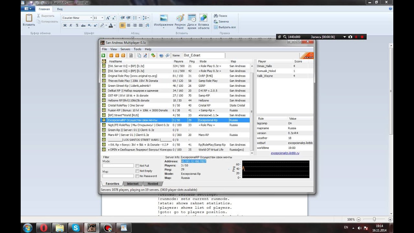
Task: Apply strikethrough formatting in WordPad
Action: tap(83, 25)
